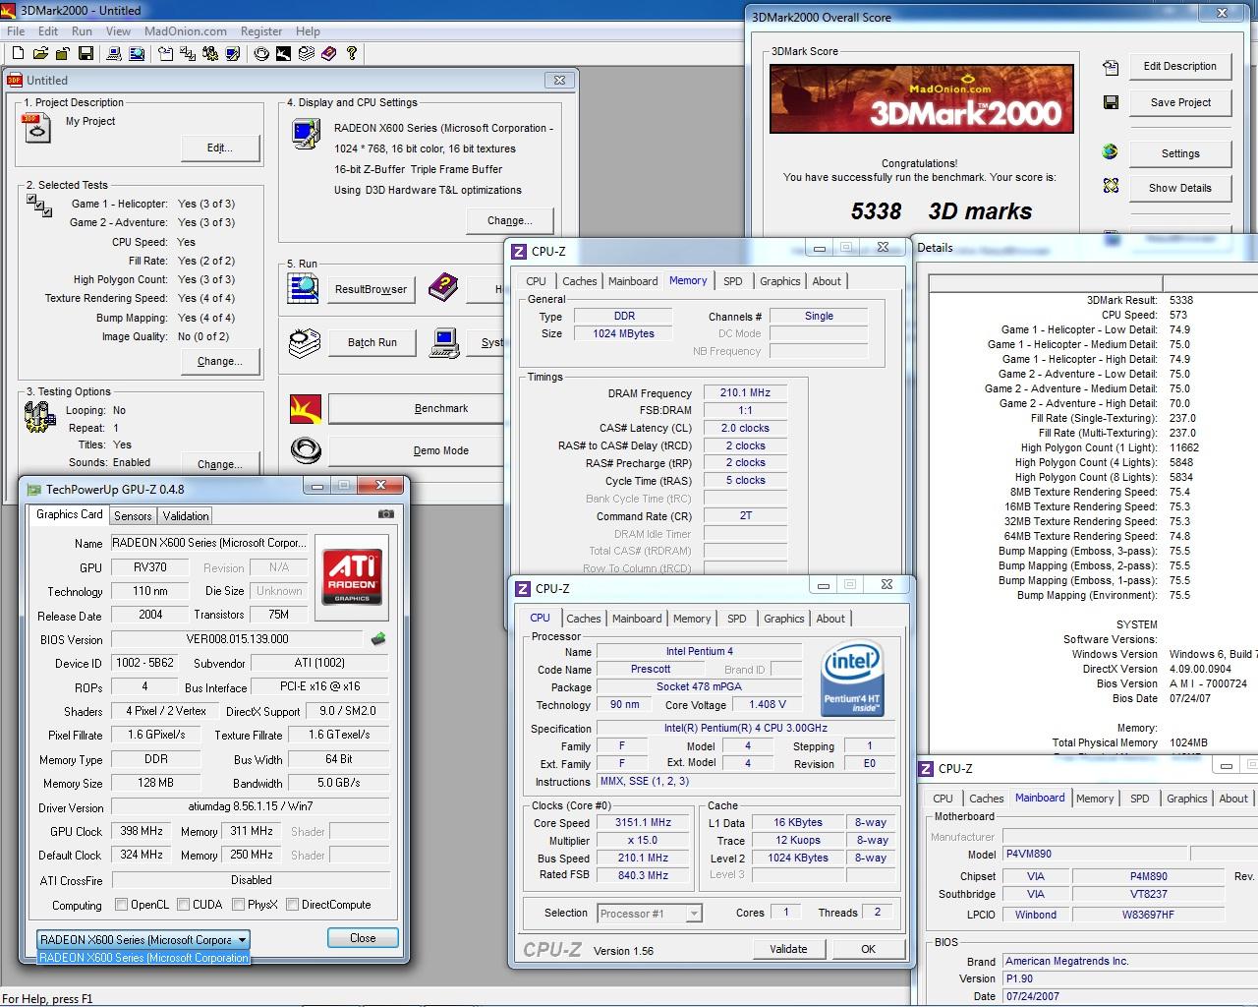1258x1007 pixels.
Task: Click Change... under Selected Tests
Action: tap(220, 361)
